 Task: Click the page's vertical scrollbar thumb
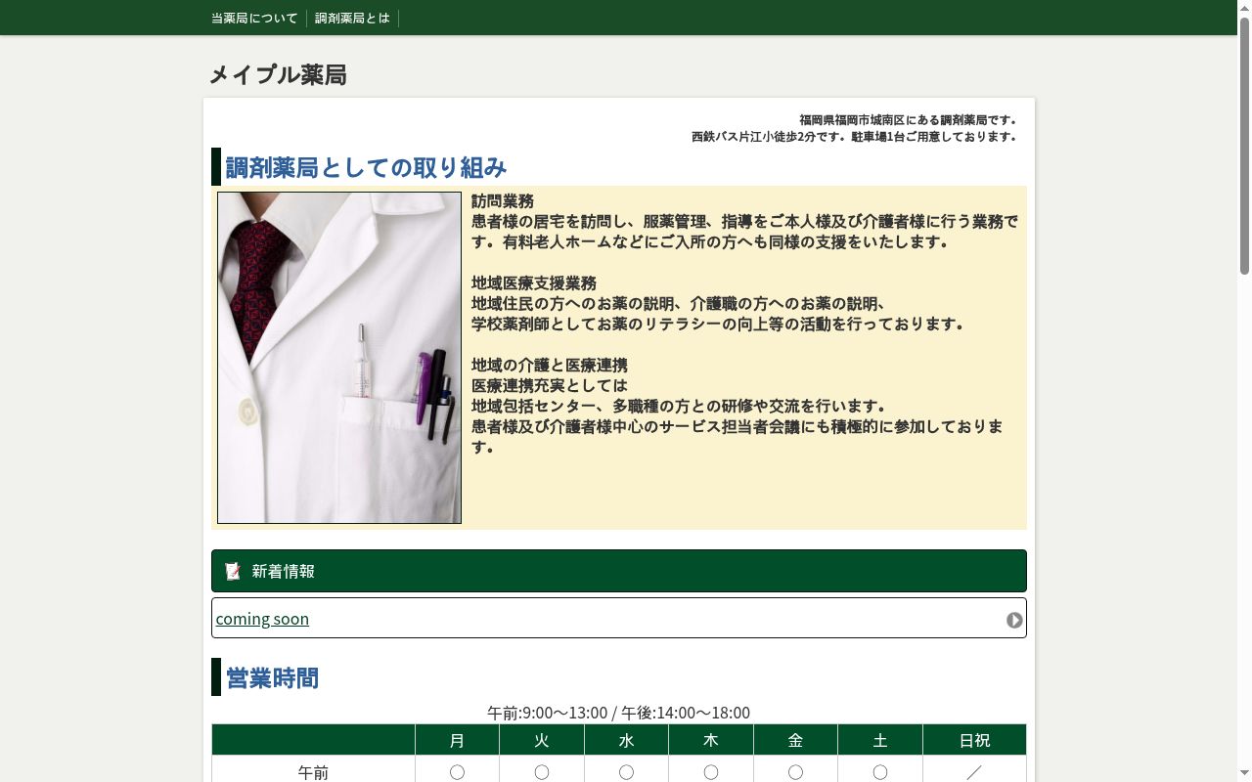click(1244, 145)
